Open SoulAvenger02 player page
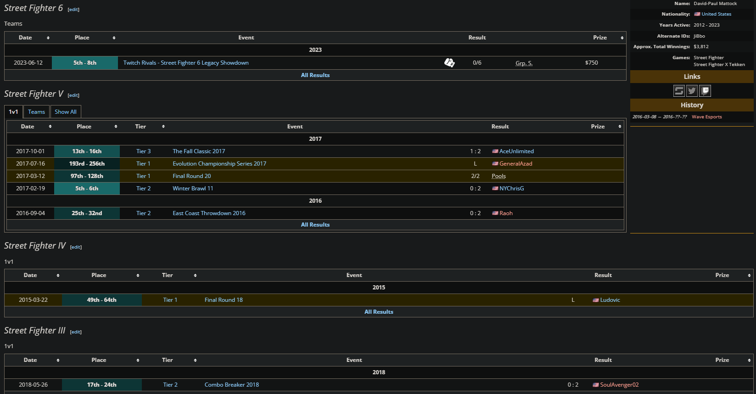 click(x=619, y=385)
